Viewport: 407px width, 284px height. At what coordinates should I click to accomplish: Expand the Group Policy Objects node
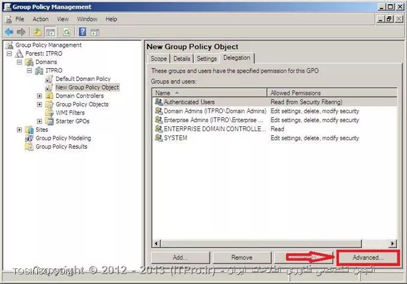click(x=40, y=104)
